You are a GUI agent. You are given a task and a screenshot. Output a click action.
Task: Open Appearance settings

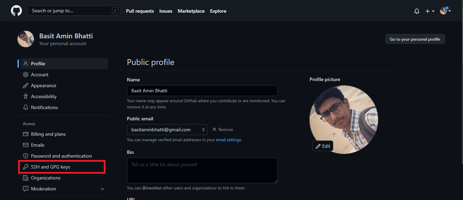click(64, 85)
